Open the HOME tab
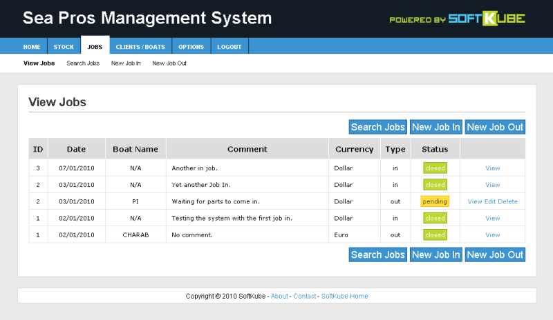553x320 pixels. point(32,47)
